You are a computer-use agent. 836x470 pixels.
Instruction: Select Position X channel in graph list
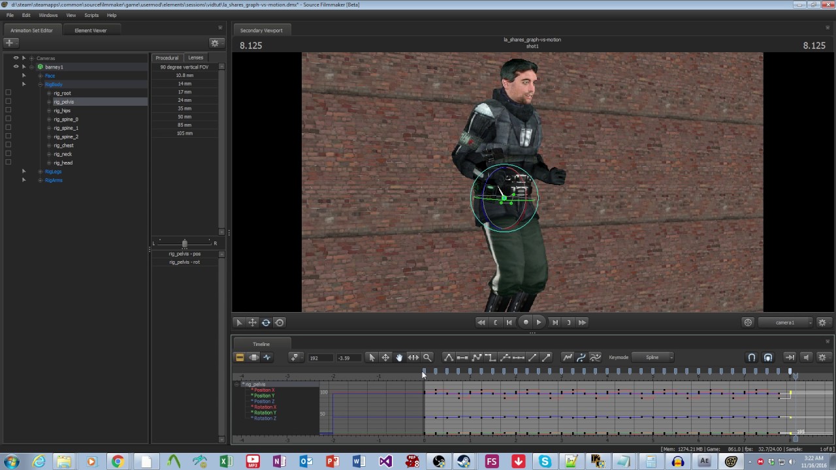coord(264,390)
